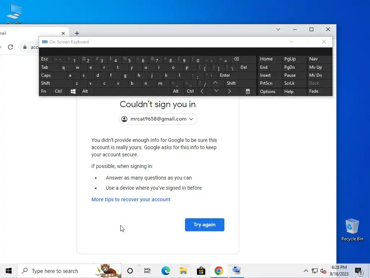Screen dimensions: 370x278
Task: Toggle the Fn key on keyboard
Action: click(46, 91)
